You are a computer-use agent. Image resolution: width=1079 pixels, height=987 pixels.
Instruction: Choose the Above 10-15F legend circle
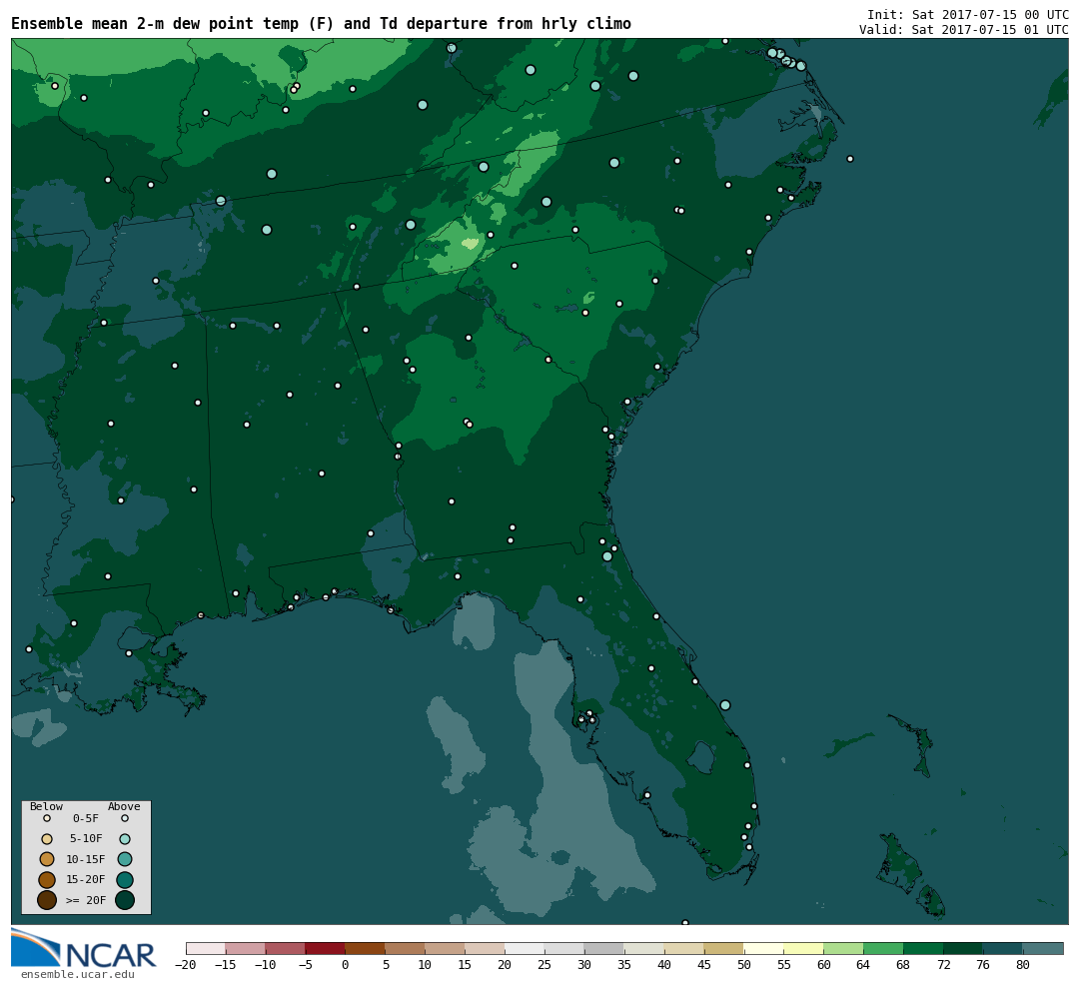click(x=125, y=859)
